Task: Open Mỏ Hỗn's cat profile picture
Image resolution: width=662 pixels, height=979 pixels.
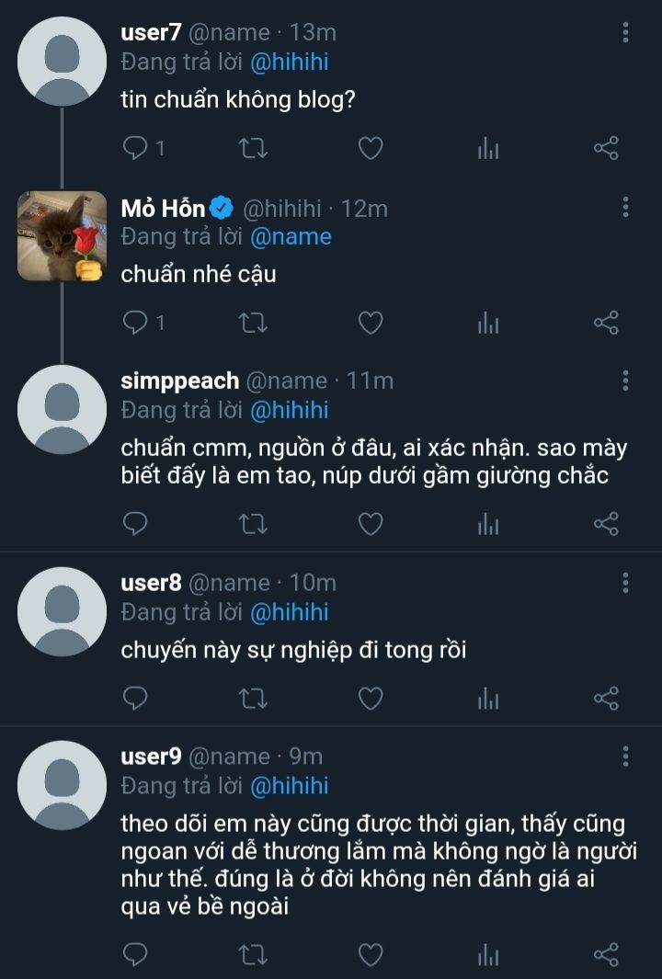Action: pyautogui.click(x=63, y=235)
